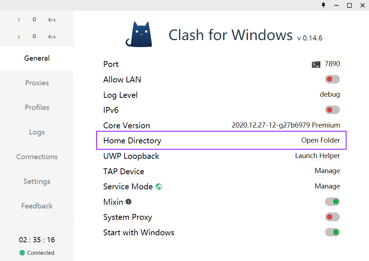Click the terminal icon beside port 7890
Viewport: 369px width, 261px height.
point(316,64)
